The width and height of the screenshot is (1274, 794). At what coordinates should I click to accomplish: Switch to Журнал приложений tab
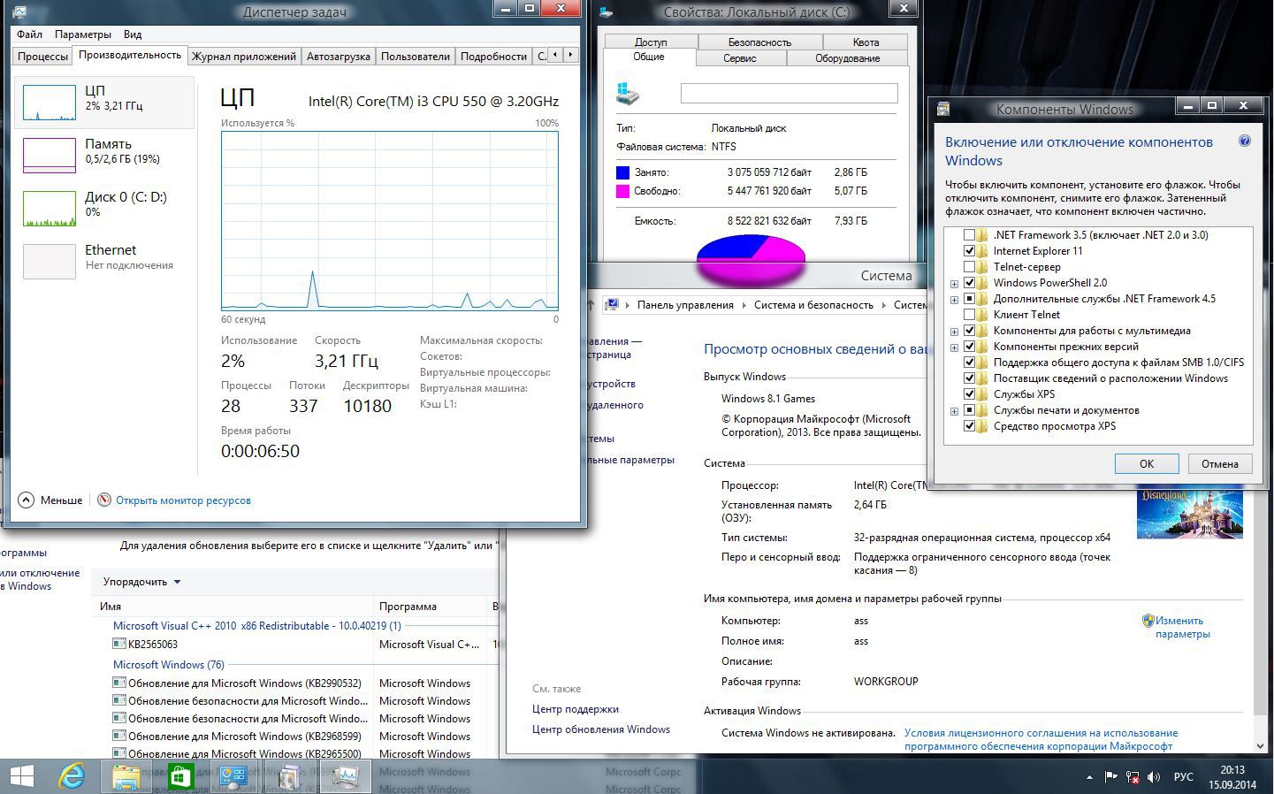pos(244,56)
